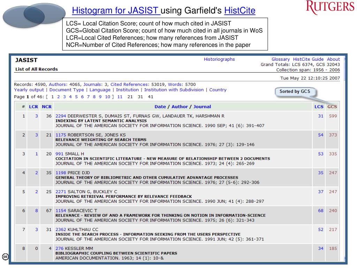Image resolution: width=357 pixels, height=268 pixels.
Task: Click the 'Sorted by GCS' callout label
Action: click(295, 91)
